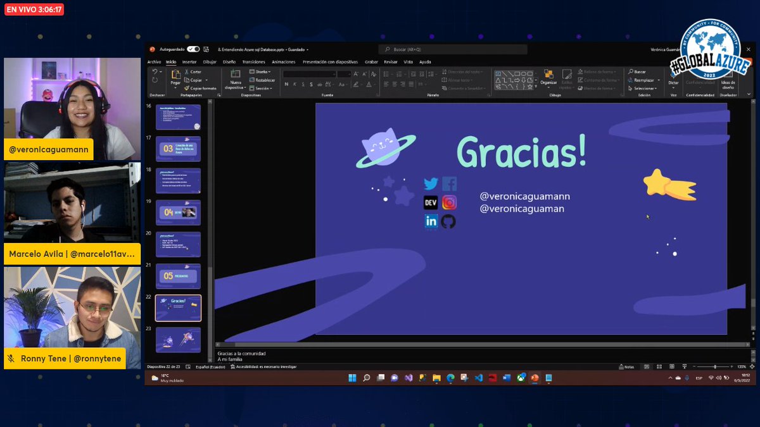Open the font size combo box
The image size is (760, 427).
pos(344,74)
